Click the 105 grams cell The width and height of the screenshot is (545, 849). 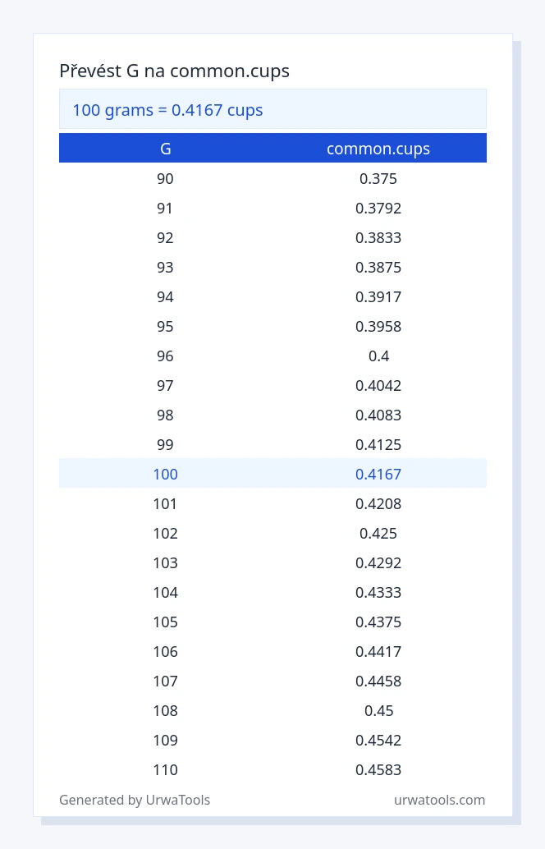pyautogui.click(x=165, y=622)
